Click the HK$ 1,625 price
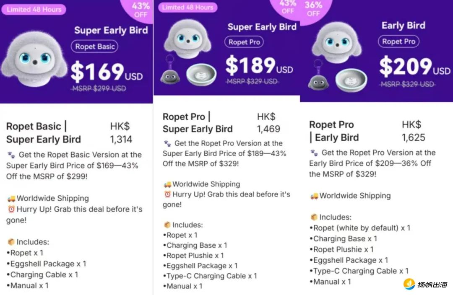 pos(414,131)
